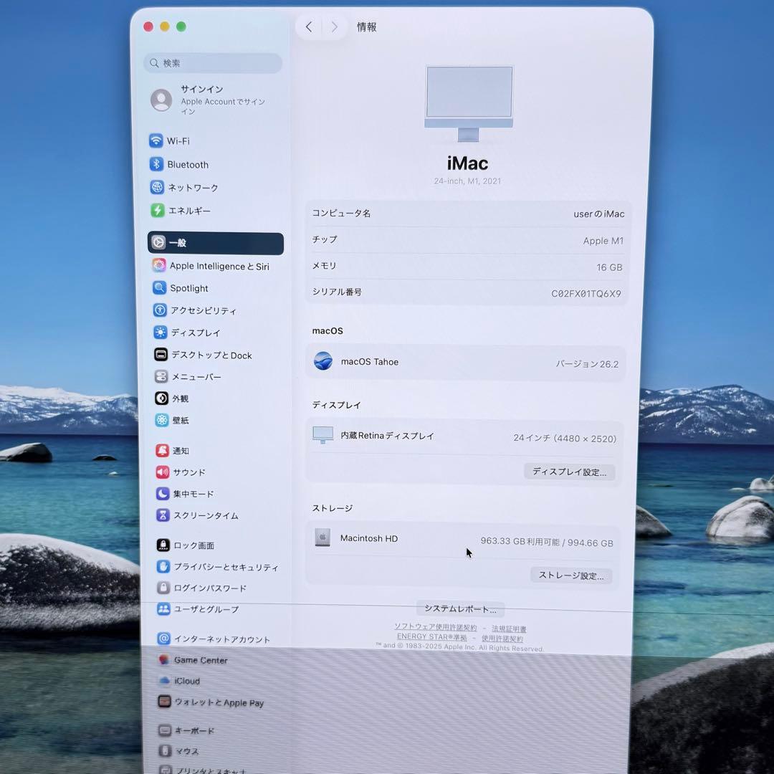Open the ENERGY STAR準拠 link

click(x=432, y=637)
